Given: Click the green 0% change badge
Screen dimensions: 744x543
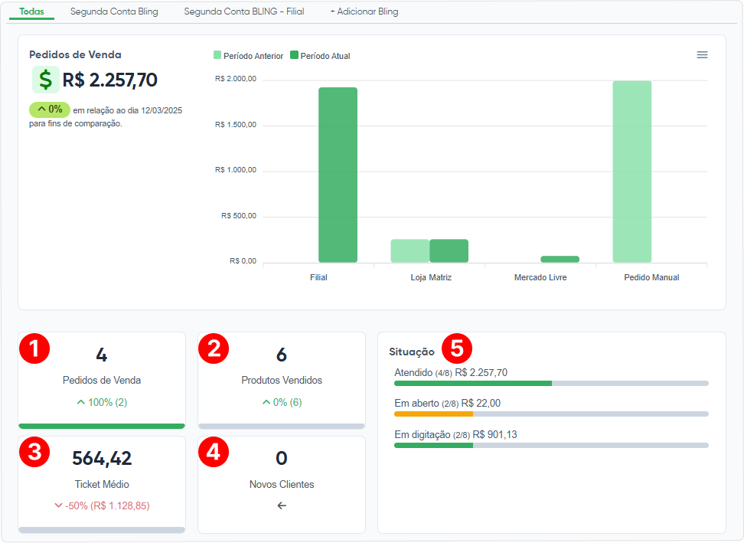Looking at the screenshot, I should tap(50, 110).
